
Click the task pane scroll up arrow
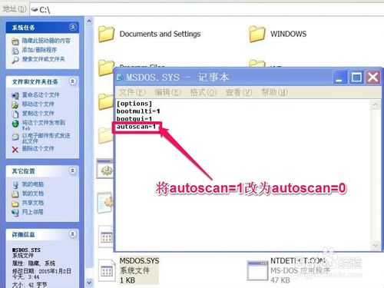(x=89, y=21)
